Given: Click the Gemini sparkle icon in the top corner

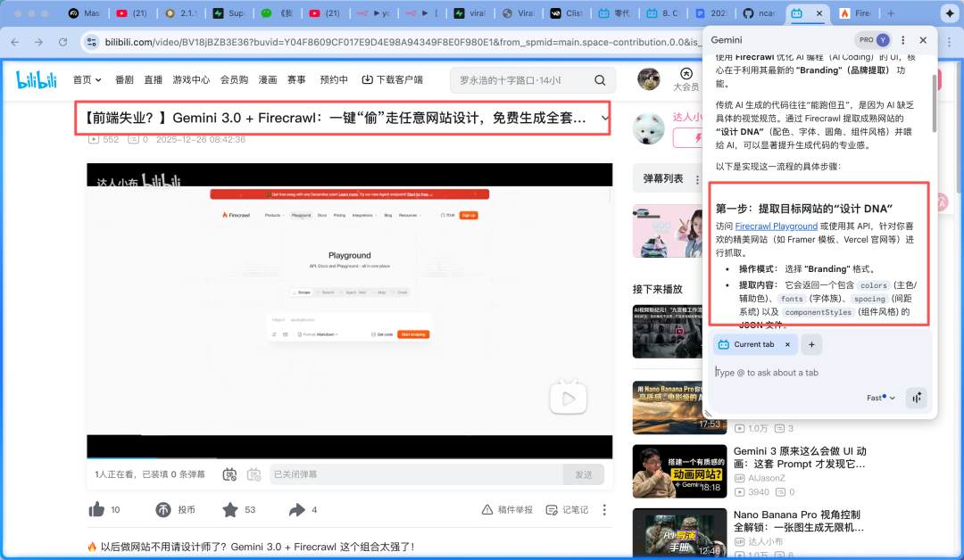Looking at the screenshot, I should click(949, 12).
